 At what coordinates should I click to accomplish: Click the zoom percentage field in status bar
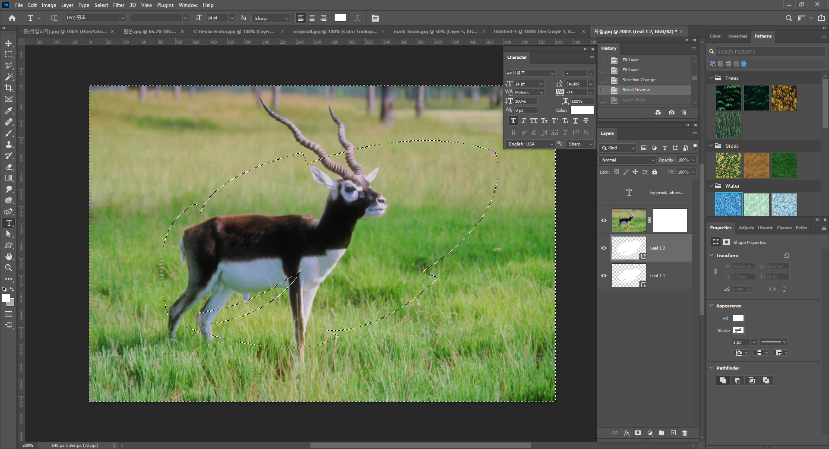[x=28, y=445]
